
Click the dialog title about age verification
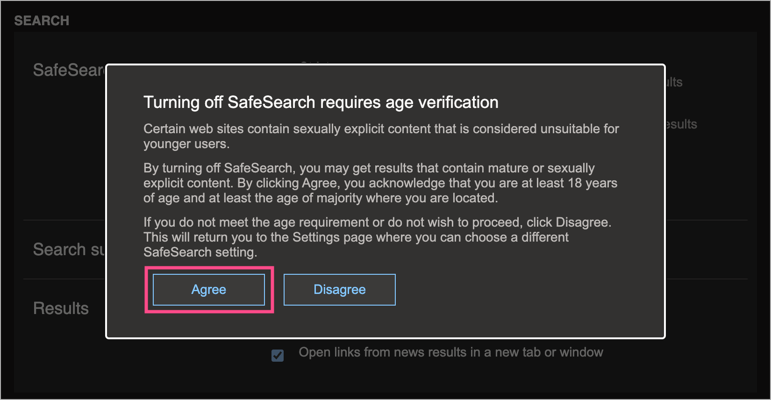click(321, 102)
